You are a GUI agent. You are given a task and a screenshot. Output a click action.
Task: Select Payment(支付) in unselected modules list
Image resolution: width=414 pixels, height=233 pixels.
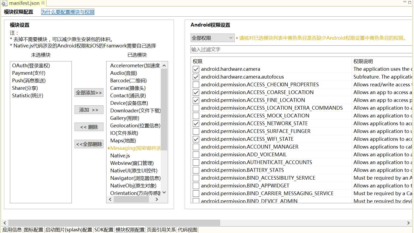[x=29, y=73]
